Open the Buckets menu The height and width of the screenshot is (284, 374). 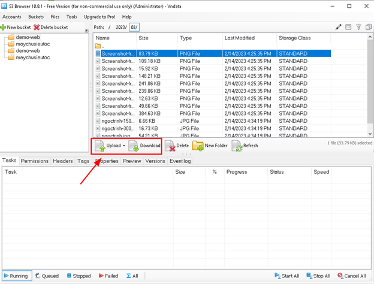click(36, 17)
